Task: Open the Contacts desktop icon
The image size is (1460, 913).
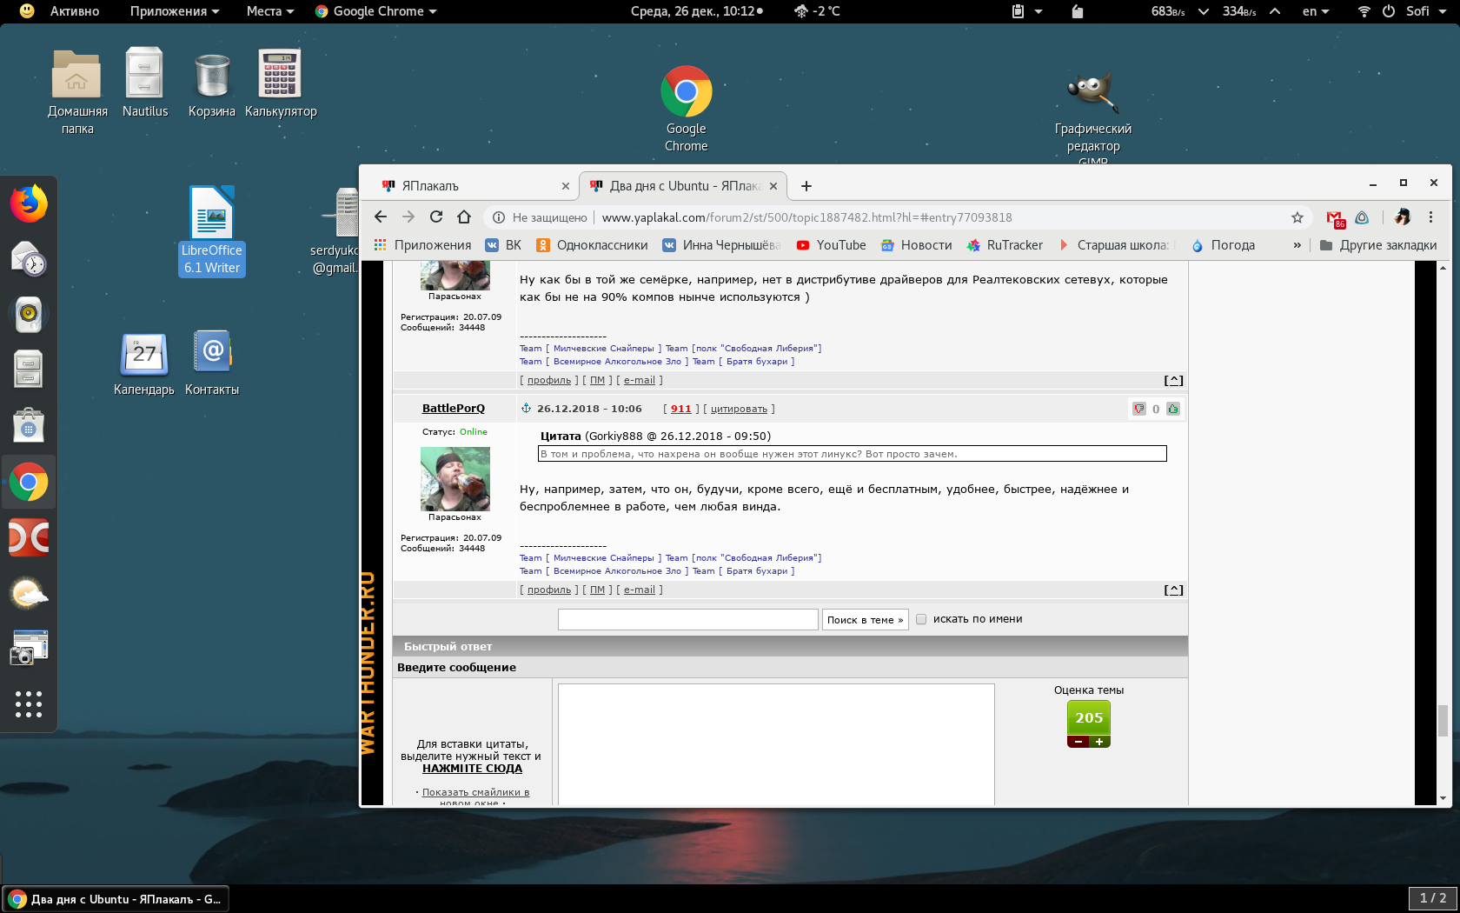Action: 212,363
